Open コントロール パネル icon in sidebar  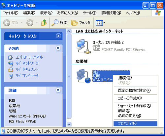click(11, 58)
